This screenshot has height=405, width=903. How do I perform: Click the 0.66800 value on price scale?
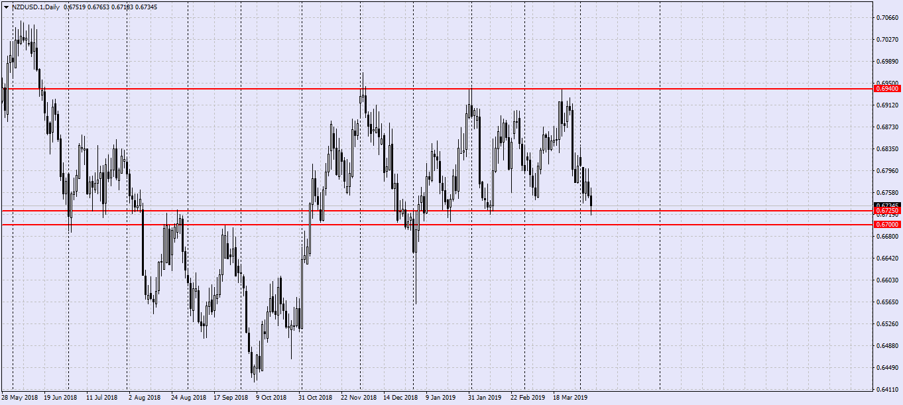click(x=887, y=237)
